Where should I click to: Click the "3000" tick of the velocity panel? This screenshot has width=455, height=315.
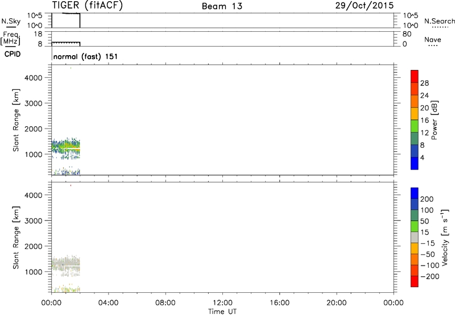click(x=34, y=221)
